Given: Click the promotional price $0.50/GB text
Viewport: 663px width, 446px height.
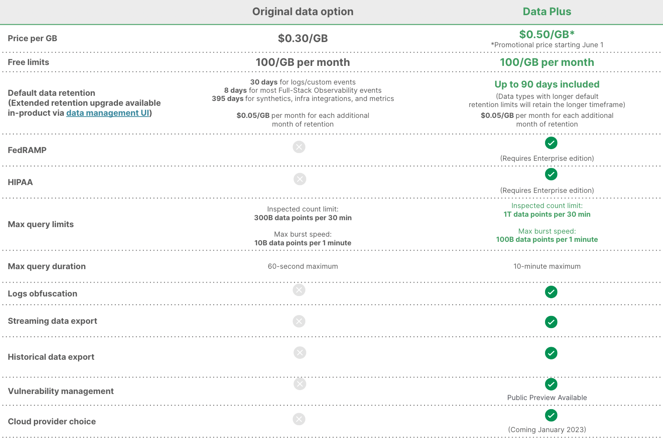Looking at the screenshot, I should pos(547,34).
